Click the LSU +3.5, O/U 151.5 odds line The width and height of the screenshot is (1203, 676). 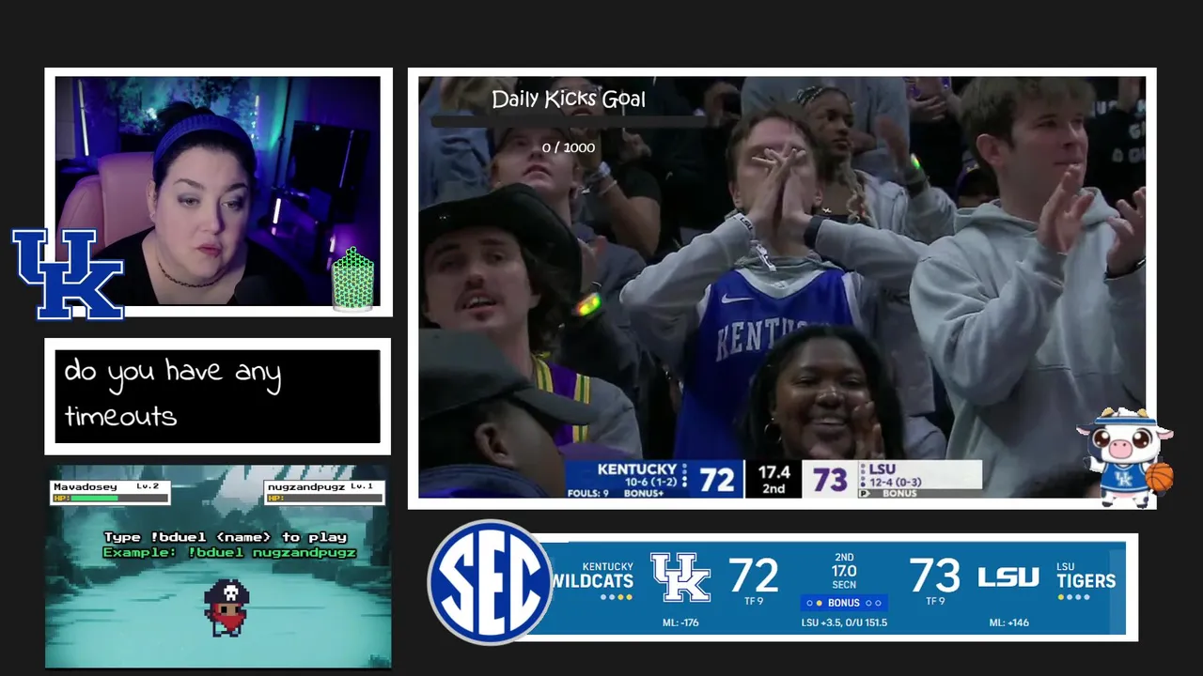[x=844, y=622]
